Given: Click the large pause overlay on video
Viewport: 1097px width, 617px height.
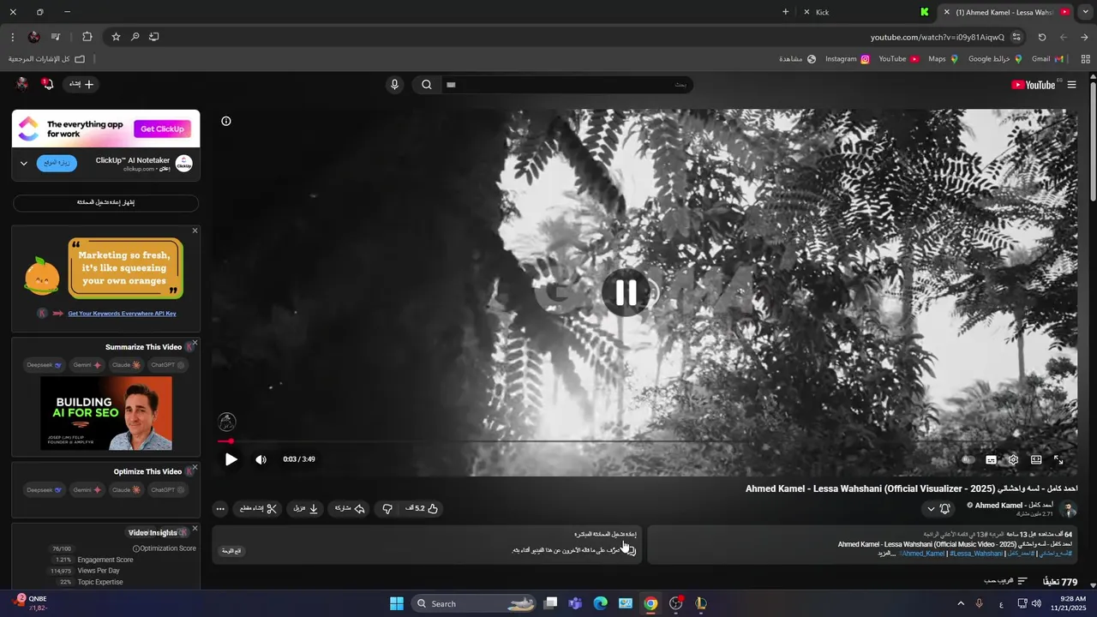Looking at the screenshot, I should (x=626, y=293).
